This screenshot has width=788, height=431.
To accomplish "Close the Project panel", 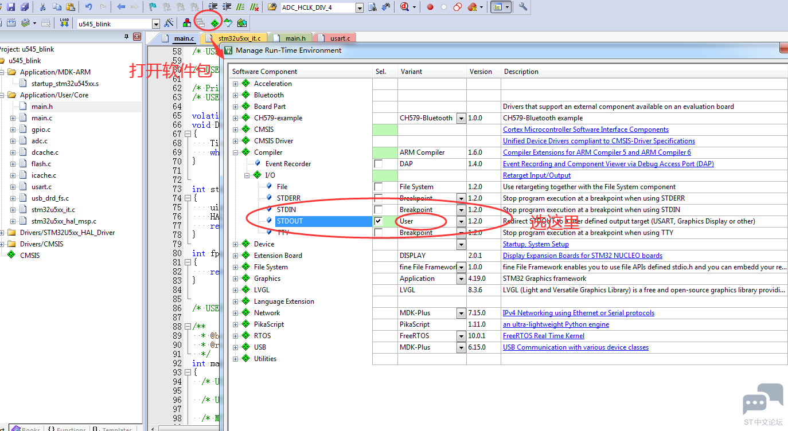I will point(136,37).
